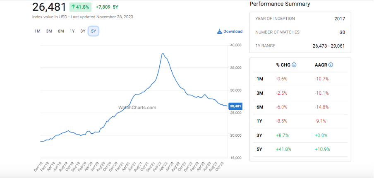Screen dimensions: 374x178
Task: Open the AAGR info icon
Action: pyautogui.click(x=331, y=65)
